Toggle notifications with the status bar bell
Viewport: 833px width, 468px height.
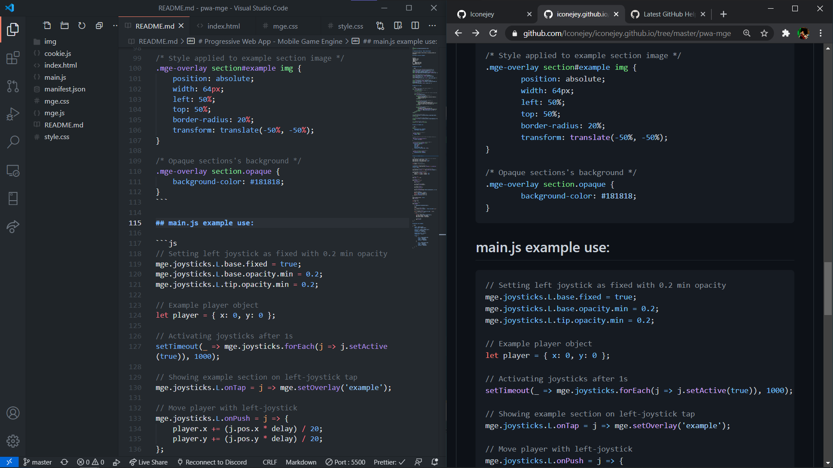435,462
